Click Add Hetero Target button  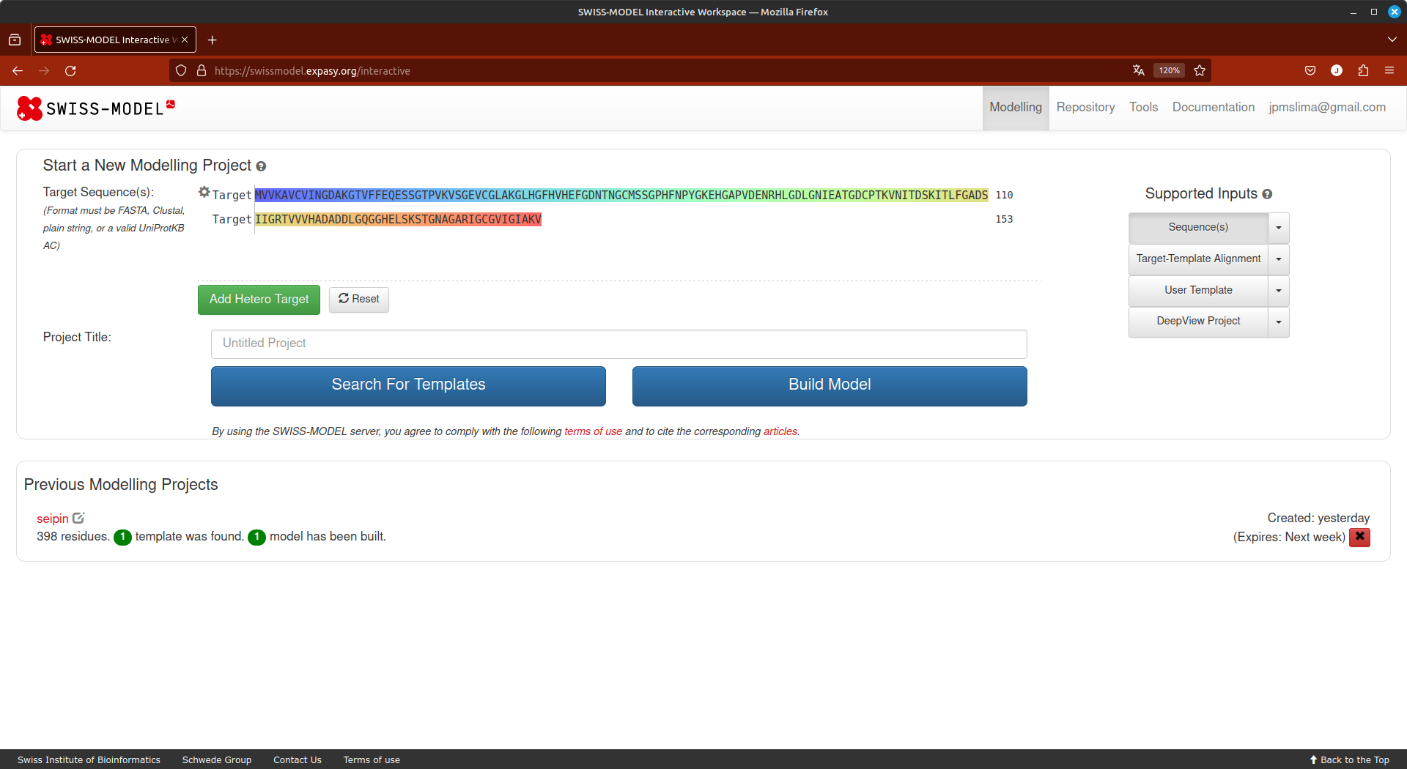tap(259, 300)
